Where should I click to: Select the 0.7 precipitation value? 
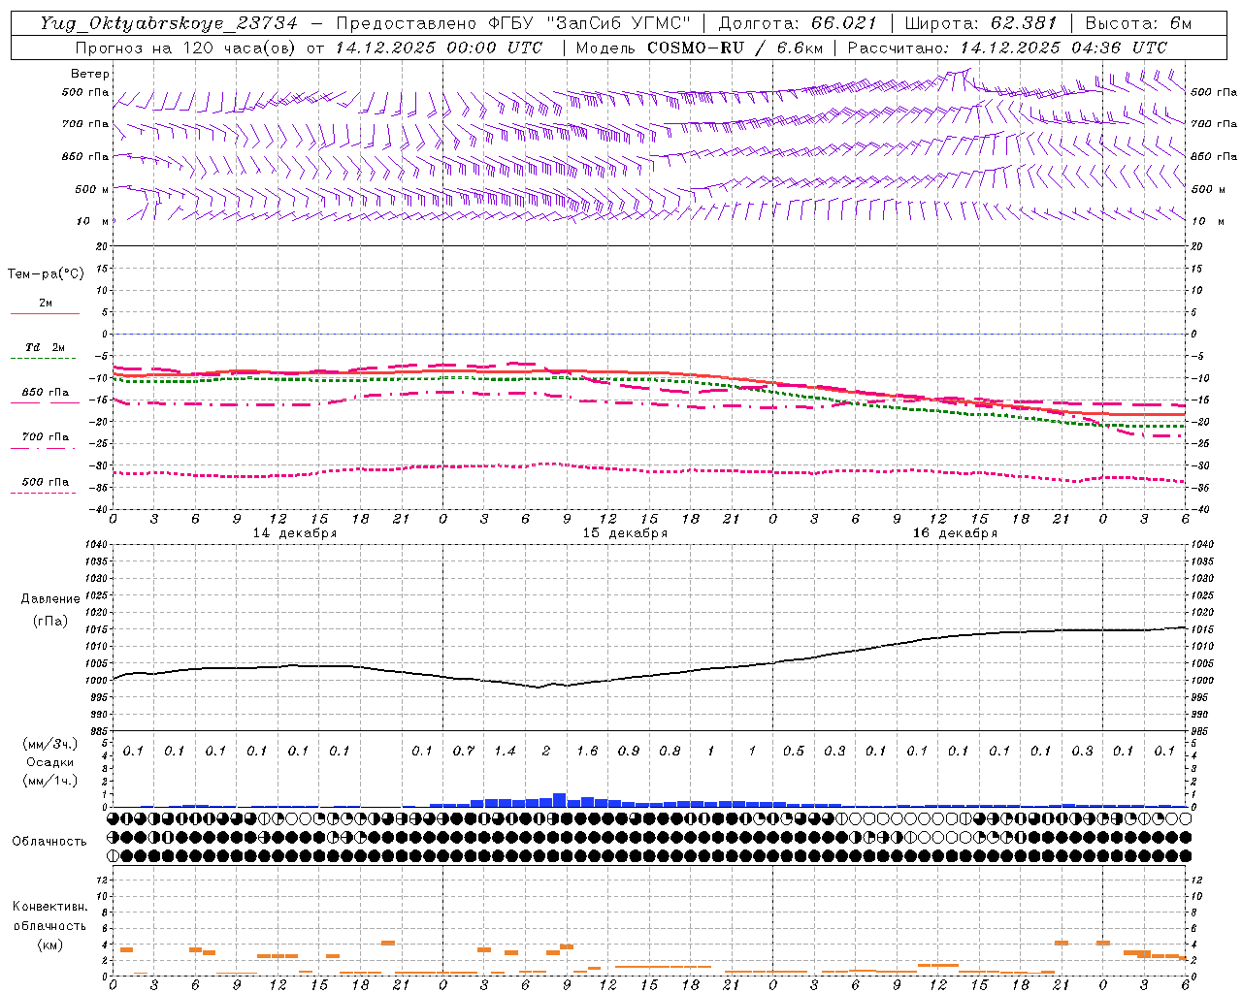coord(464,752)
